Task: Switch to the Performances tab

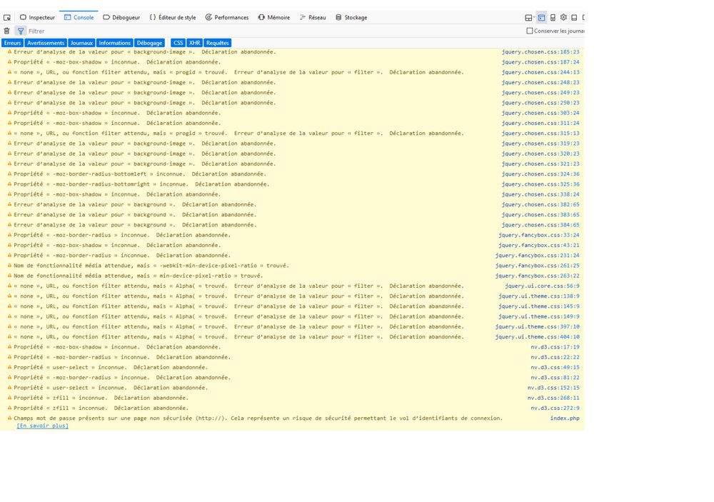Action: 227,17
